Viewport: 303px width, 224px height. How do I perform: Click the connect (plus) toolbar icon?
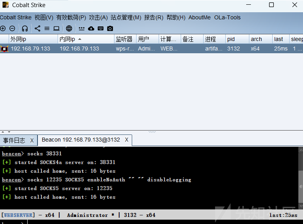pyautogui.click(x=3, y=28)
